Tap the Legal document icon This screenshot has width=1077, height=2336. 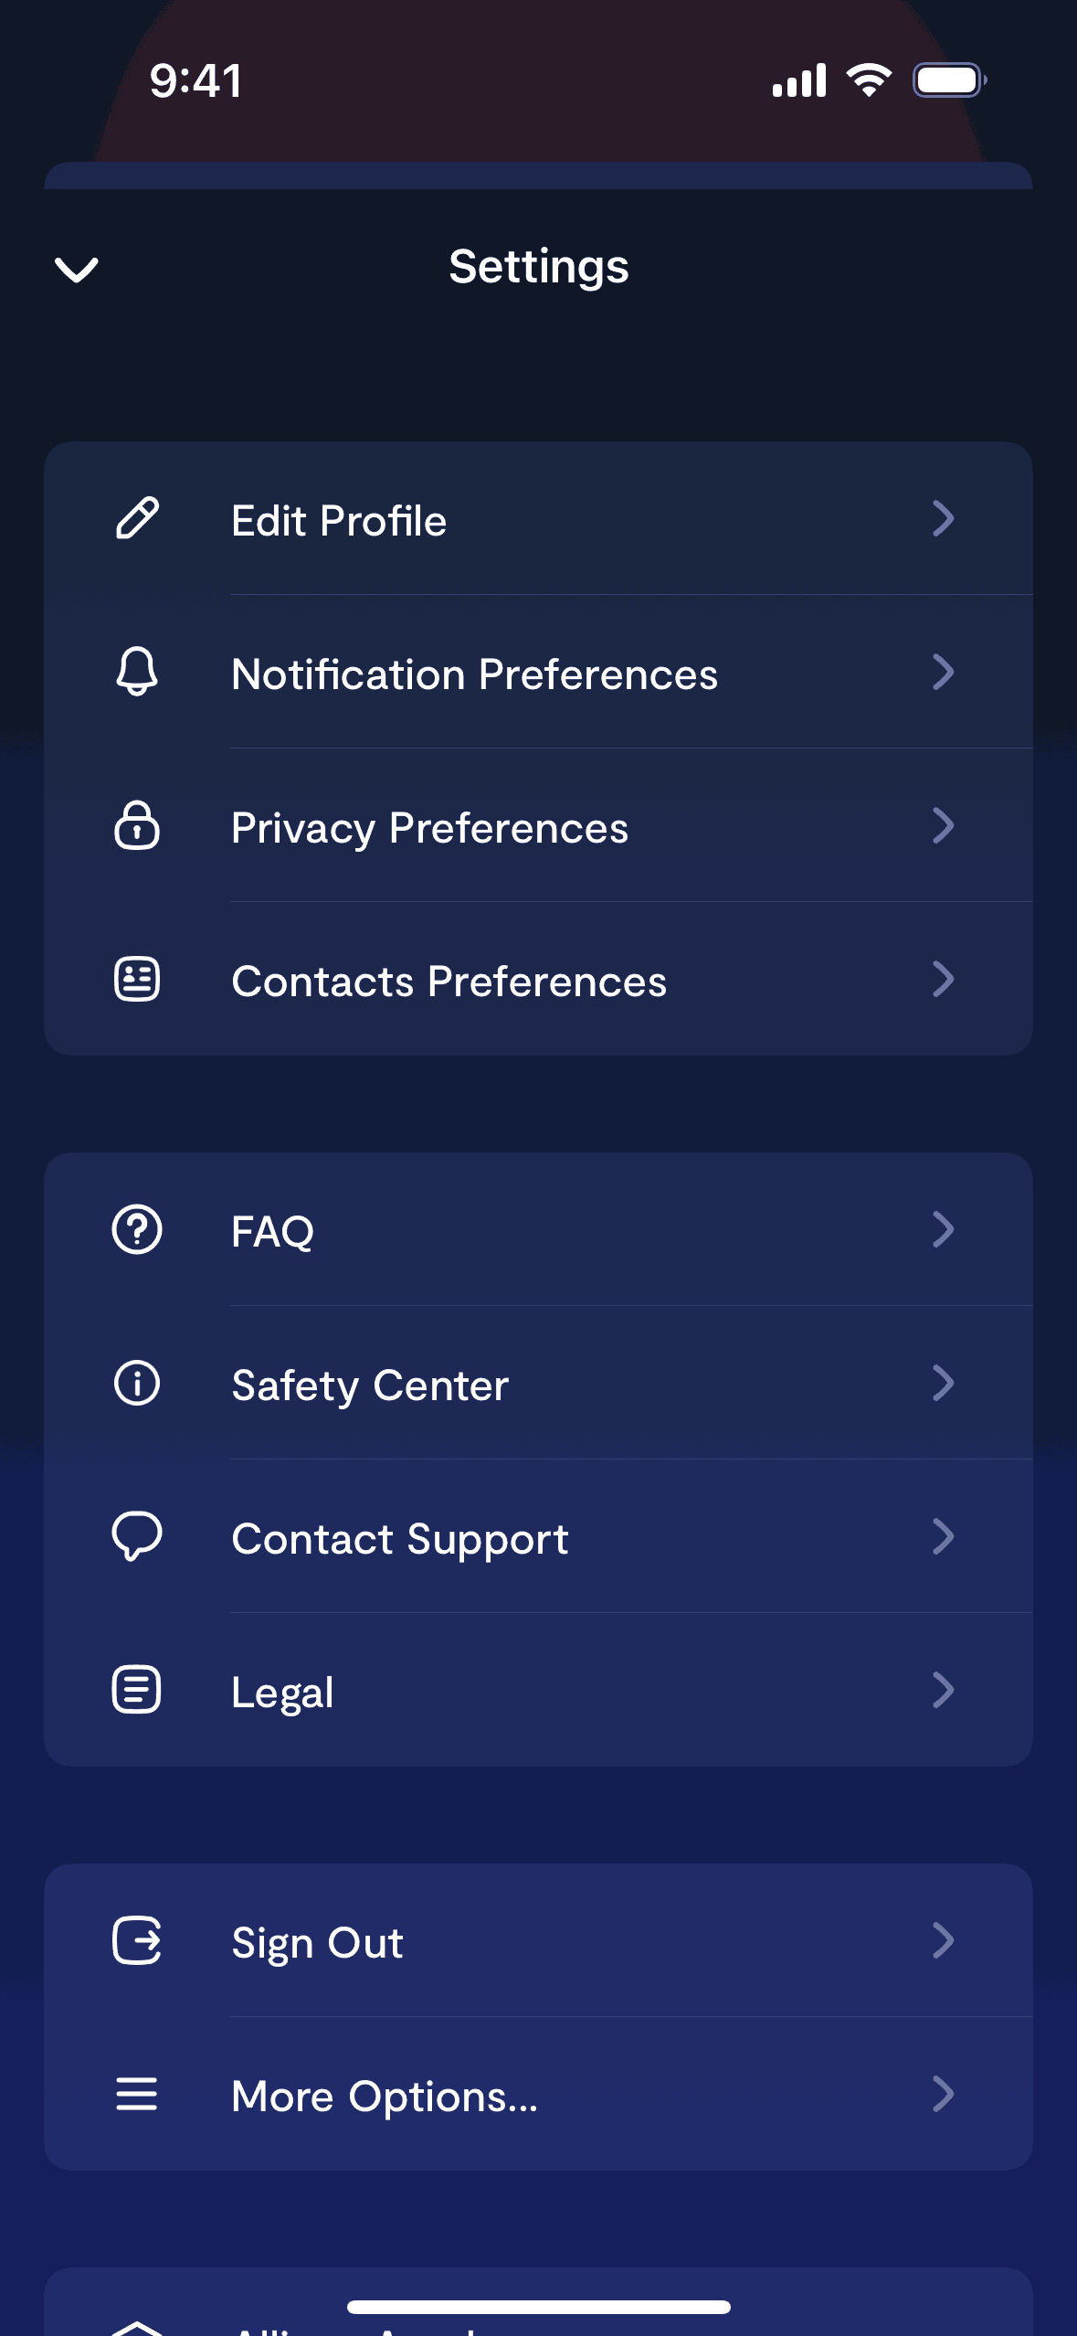point(137,1690)
